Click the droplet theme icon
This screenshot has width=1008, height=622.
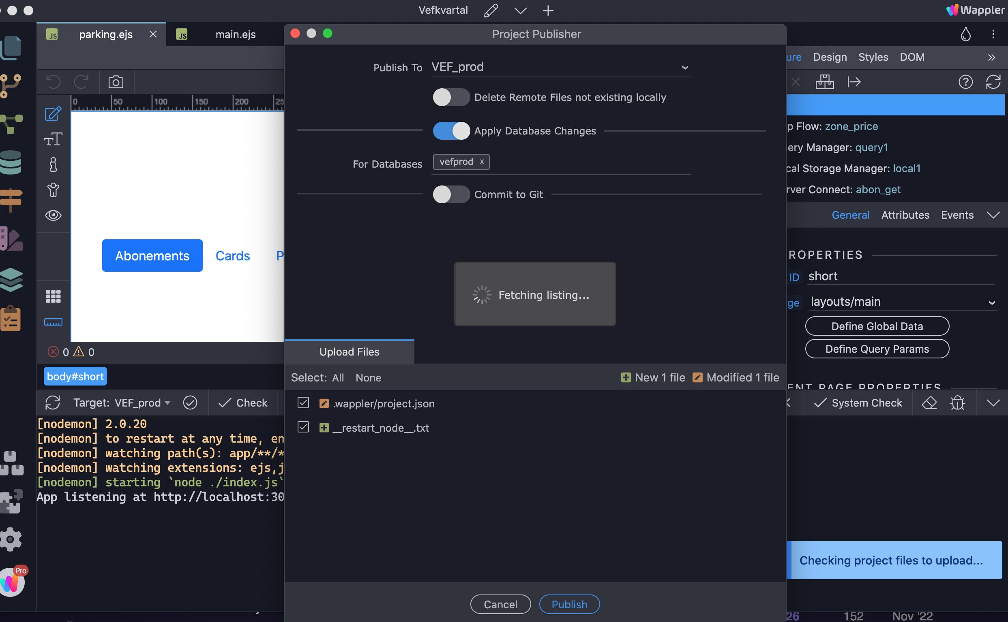[965, 34]
